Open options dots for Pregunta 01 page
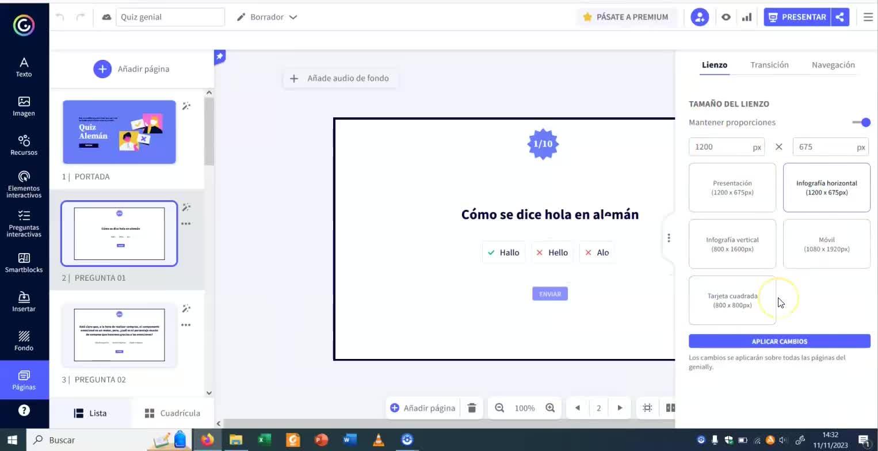 tap(186, 224)
